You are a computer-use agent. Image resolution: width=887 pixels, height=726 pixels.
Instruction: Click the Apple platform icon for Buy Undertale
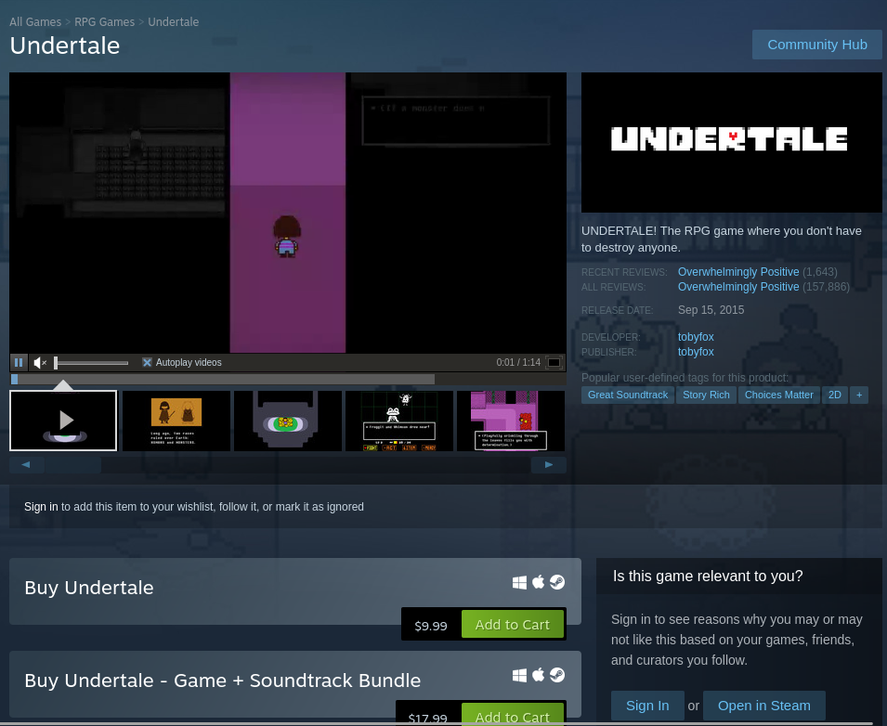pos(538,582)
